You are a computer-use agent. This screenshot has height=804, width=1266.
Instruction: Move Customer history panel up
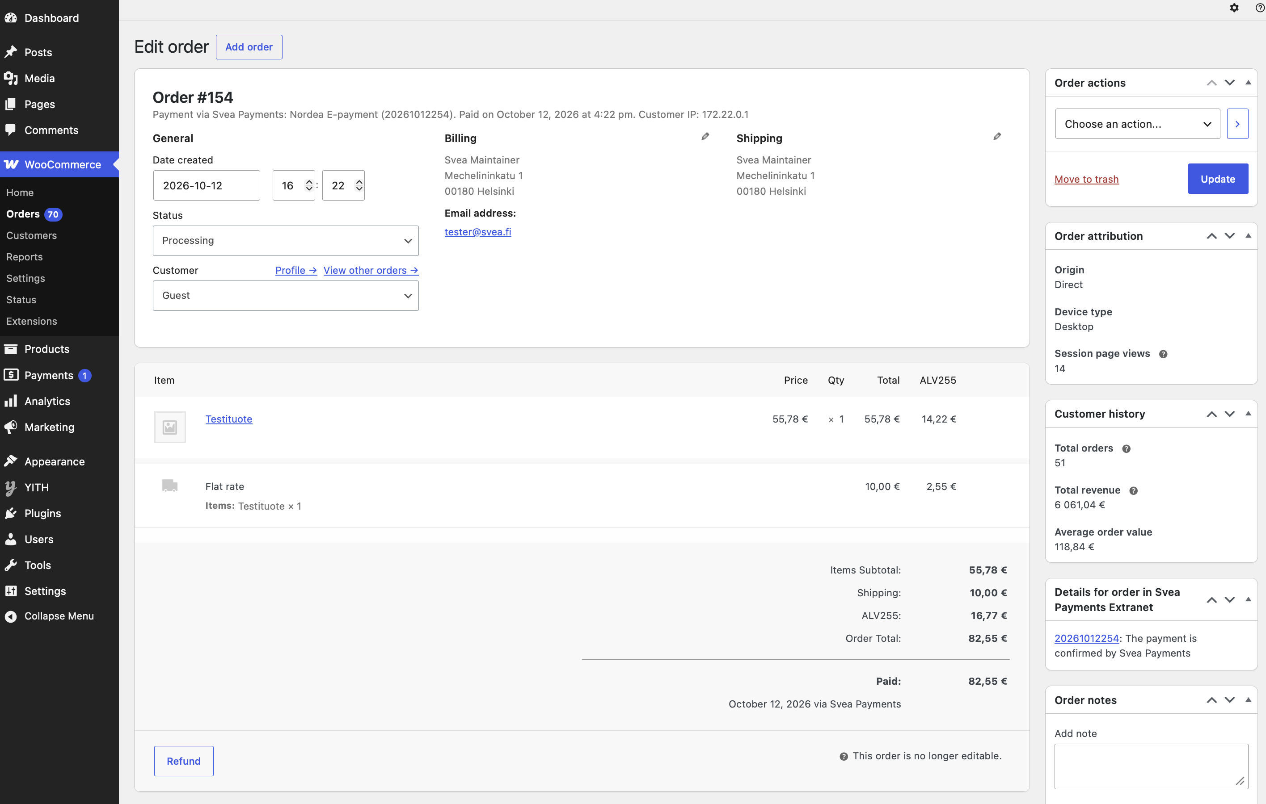point(1211,414)
